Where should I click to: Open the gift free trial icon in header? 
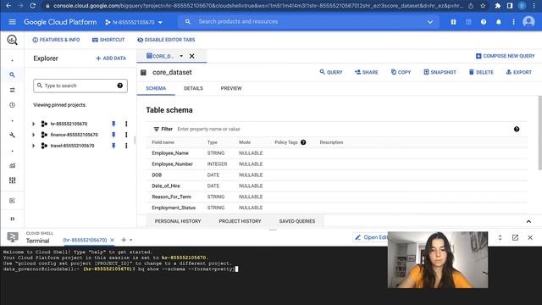453,22
